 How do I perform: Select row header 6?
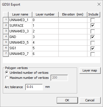[6, 48]
